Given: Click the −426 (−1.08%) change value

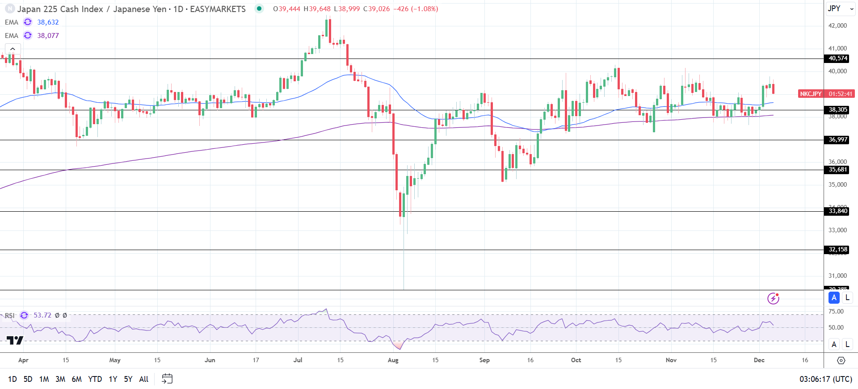Looking at the screenshot, I should tap(416, 9).
